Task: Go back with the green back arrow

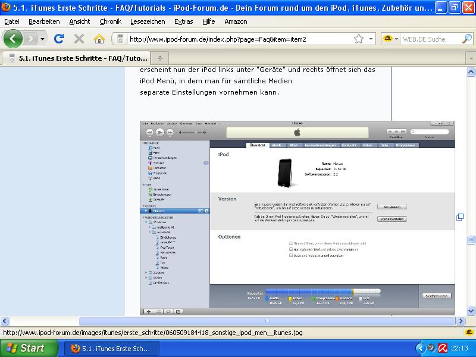Action: [x=12, y=39]
